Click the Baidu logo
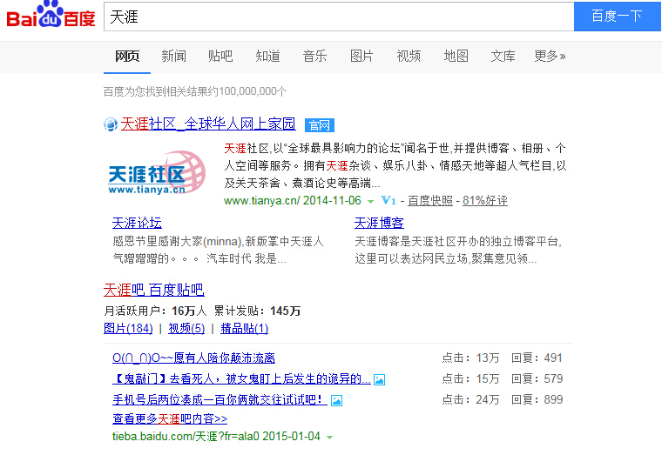 tap(51, 17)
